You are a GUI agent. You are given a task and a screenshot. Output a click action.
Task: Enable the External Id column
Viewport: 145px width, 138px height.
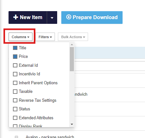15,66
